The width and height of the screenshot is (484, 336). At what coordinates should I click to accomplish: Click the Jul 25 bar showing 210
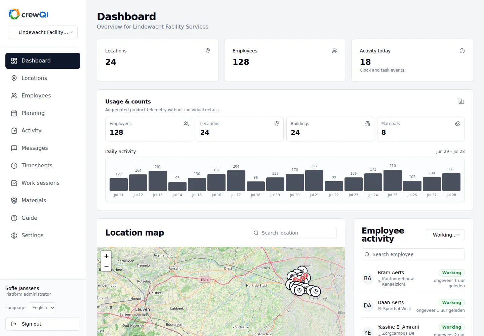tap(393, 180)
